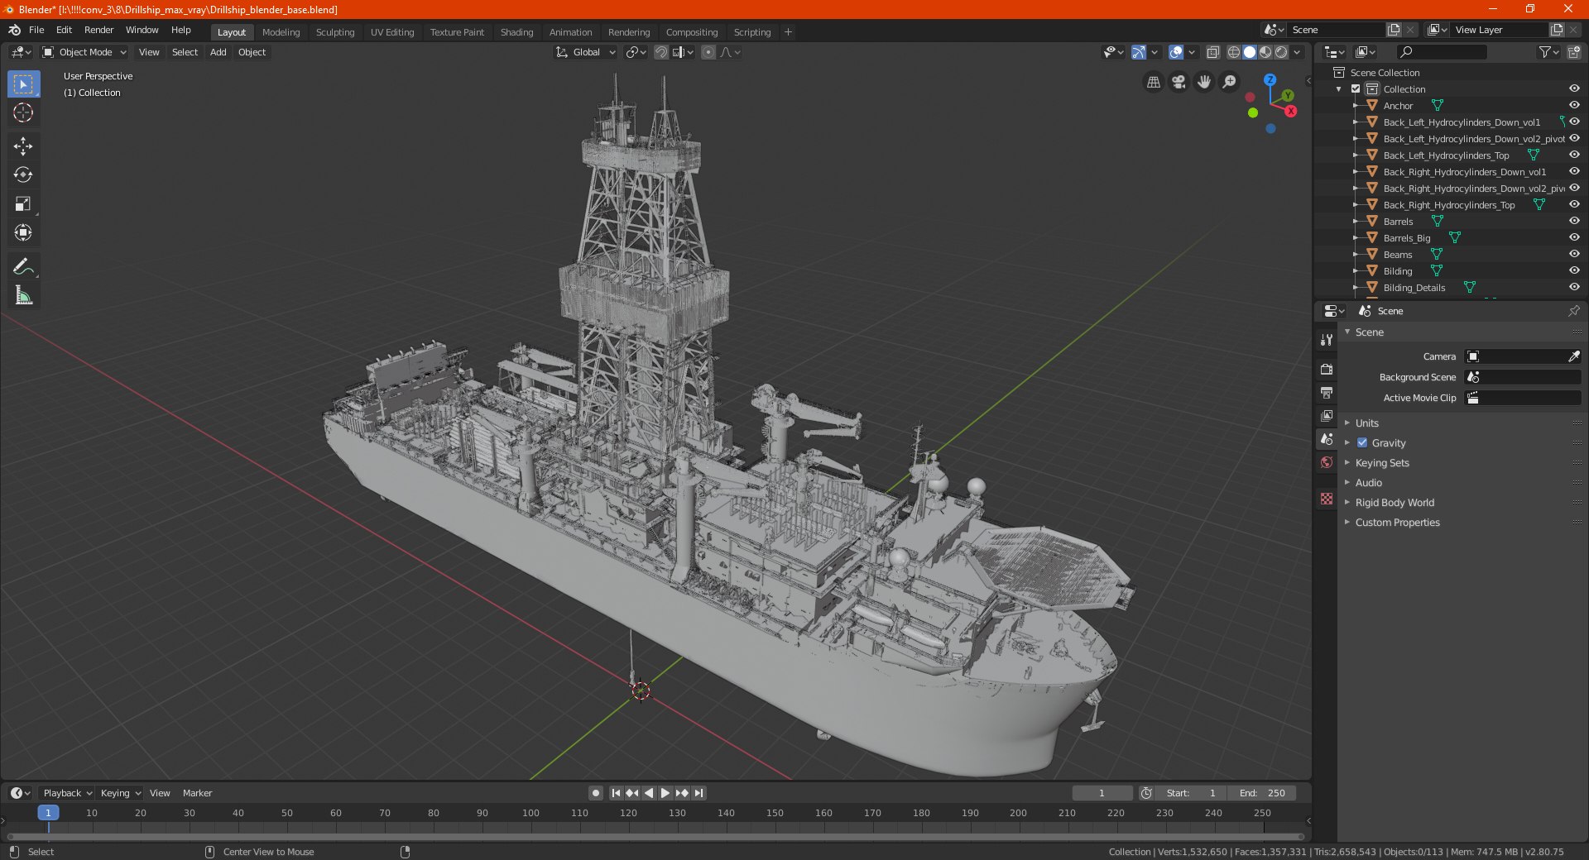1589x860 pixels.
Task: Switch to material preview shading
Action: click(x=1265, y=52)
